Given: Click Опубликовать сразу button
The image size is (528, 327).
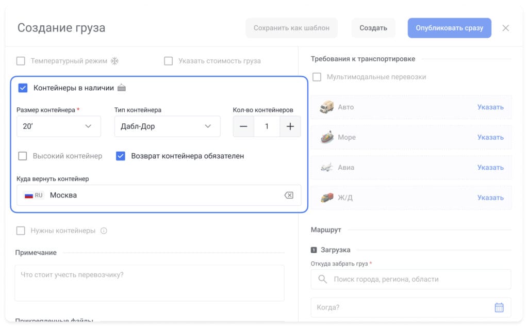Looking at the screenshot, I should click(x=449, y=28).
